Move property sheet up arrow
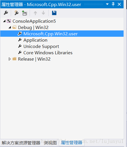The image size is (127, 147). 35,13
